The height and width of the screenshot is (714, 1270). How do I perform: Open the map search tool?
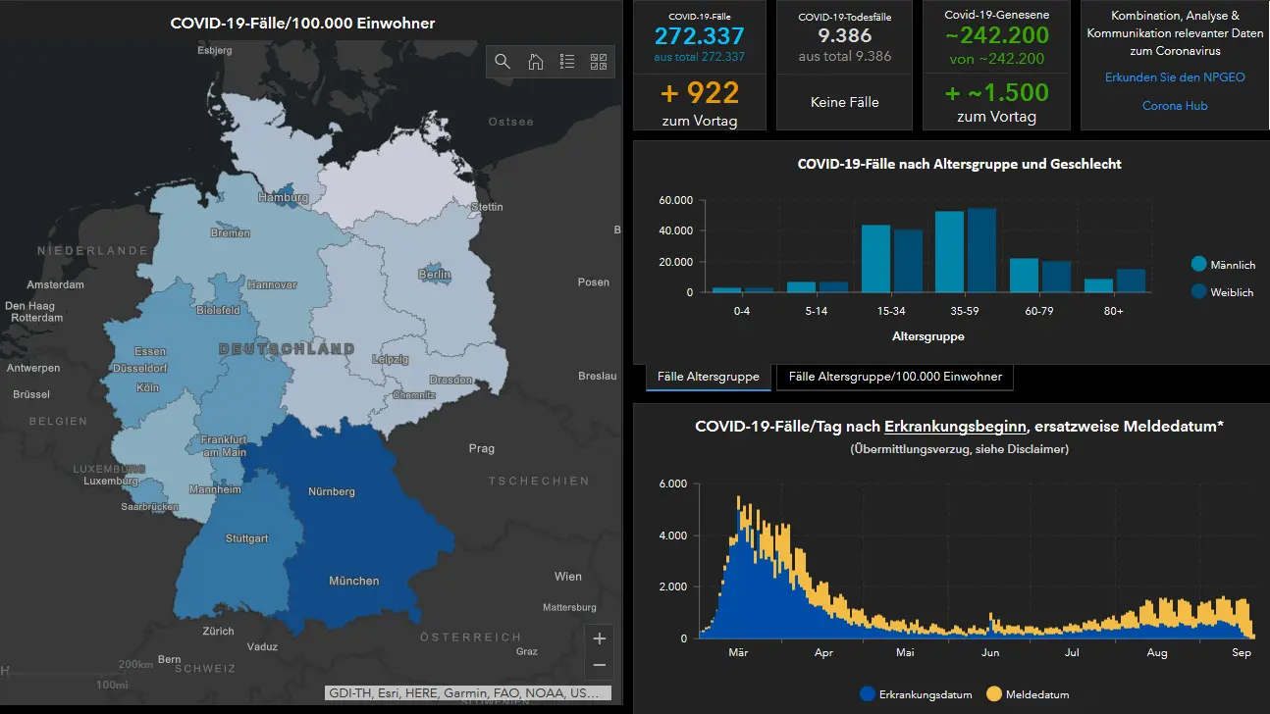tap(503, 62)
